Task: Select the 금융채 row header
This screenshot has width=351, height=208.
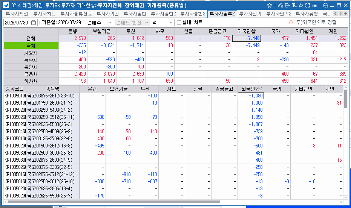Action: pos(31,74)
